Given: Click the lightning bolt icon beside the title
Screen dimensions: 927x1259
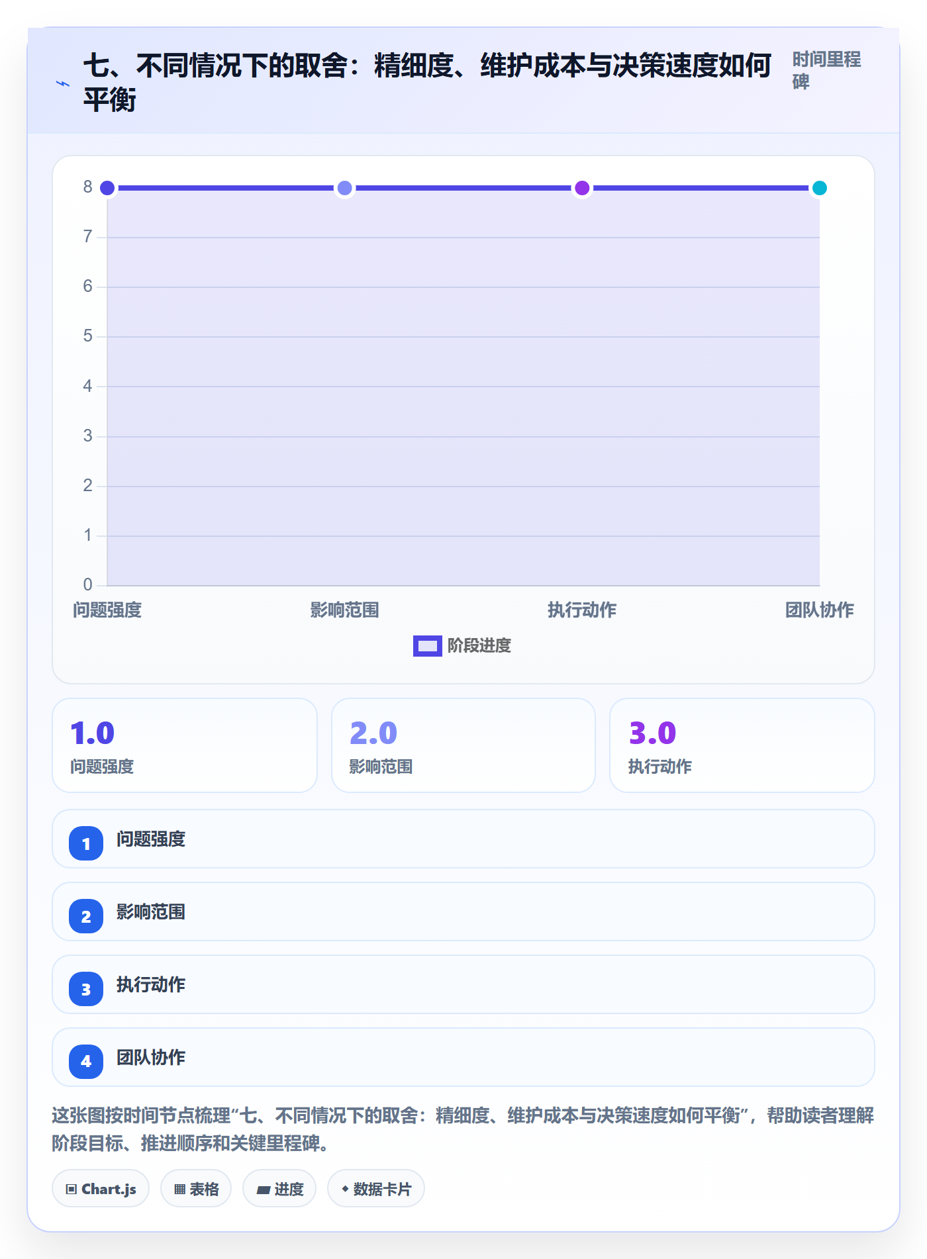Looking at the screenshot, I should click(x=63, y=83).
